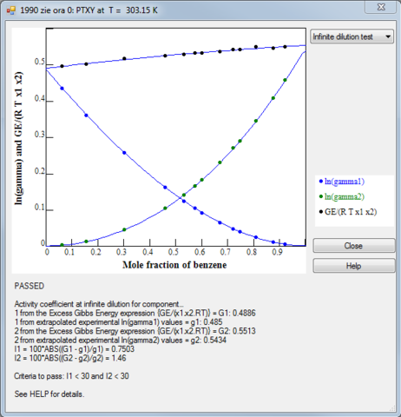Click the PASSED result text
Viewport: 401px width, 417px height.
point(30,286)
